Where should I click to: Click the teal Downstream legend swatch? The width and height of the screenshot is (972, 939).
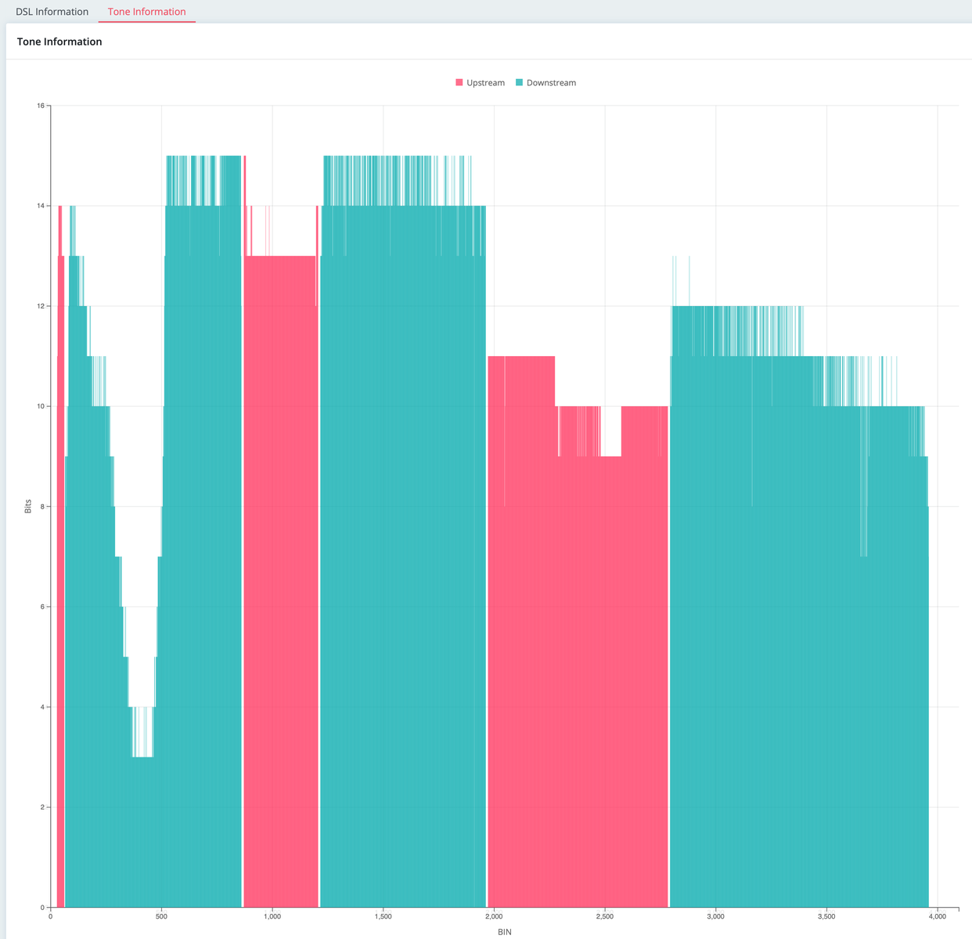(520, 83)
